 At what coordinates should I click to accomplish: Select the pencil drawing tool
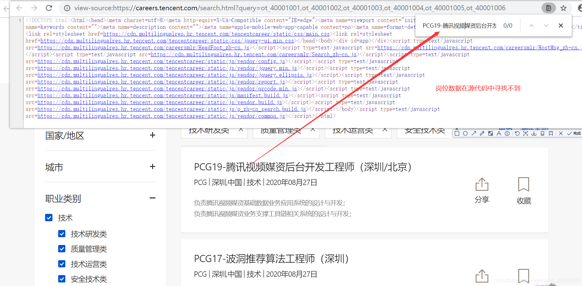(482, 133)
